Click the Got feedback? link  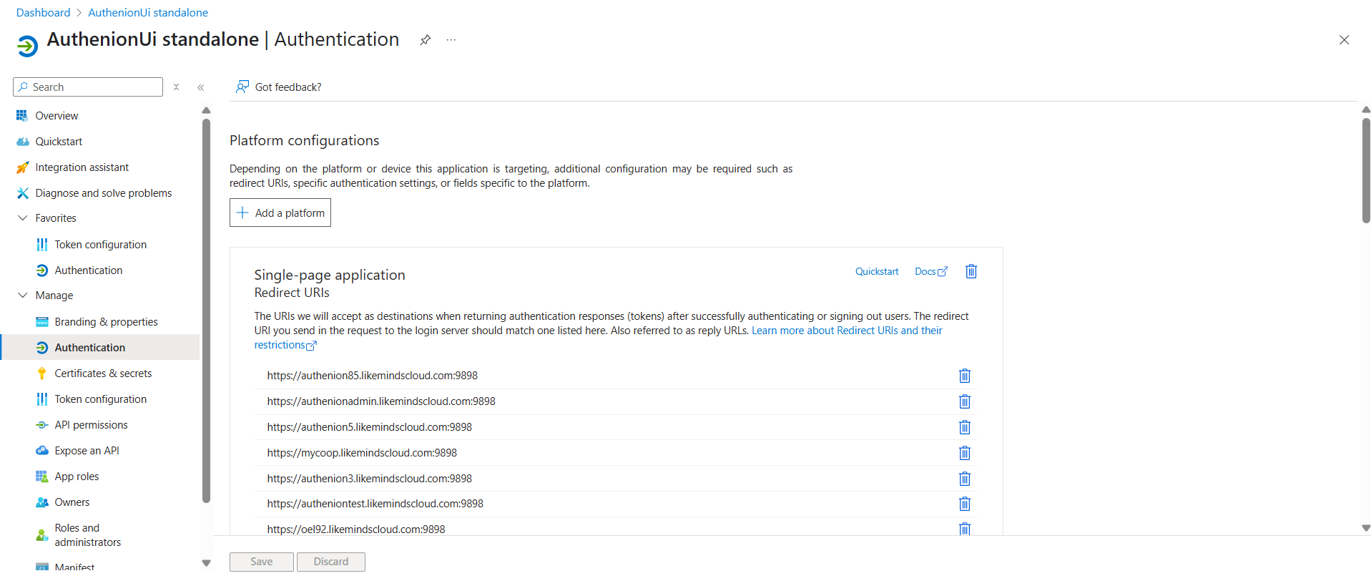288,87
